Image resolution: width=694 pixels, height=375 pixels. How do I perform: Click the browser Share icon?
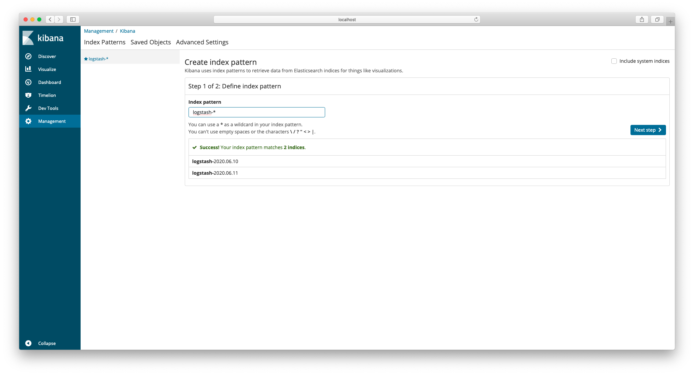(x=642, y=19)
